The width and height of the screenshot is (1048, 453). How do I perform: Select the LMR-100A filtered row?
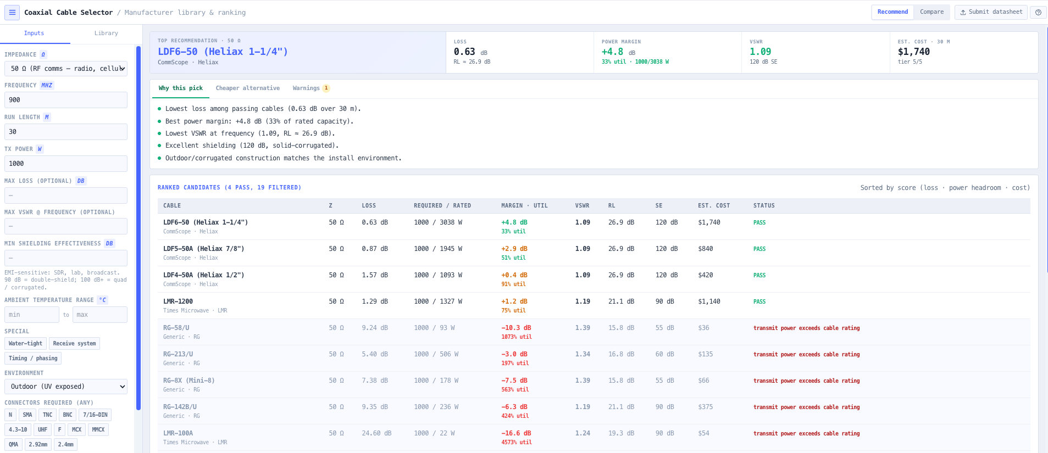(x=594, y=438)
